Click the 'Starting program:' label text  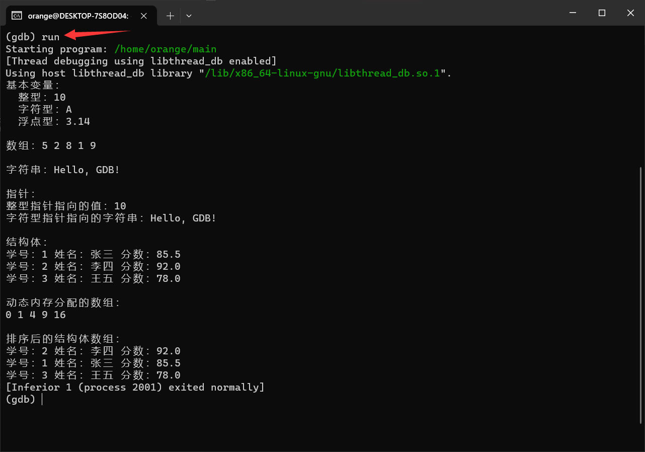[57, 49]
